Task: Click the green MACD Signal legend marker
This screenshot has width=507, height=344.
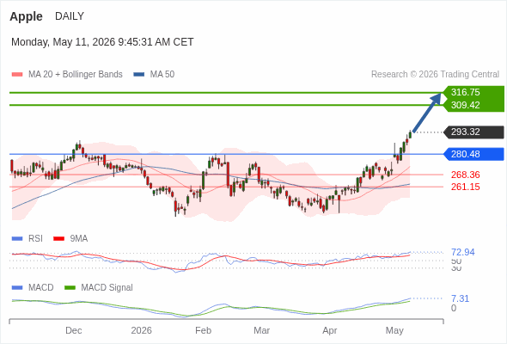Action: pos(70,288)
